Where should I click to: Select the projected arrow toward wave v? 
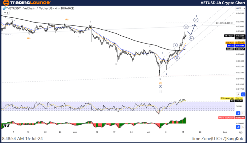(x=192, y=30)
